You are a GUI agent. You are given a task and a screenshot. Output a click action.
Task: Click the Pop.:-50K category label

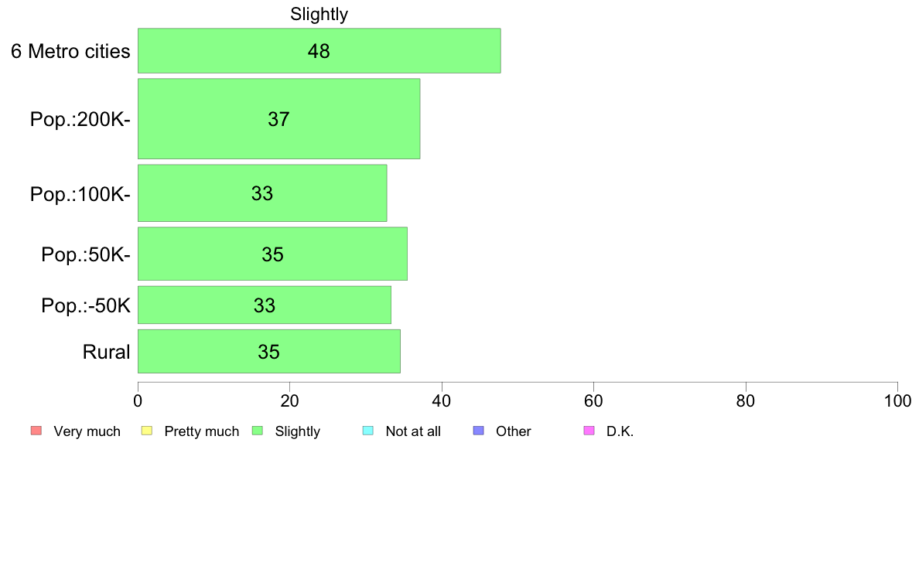[x=86, y=305]
